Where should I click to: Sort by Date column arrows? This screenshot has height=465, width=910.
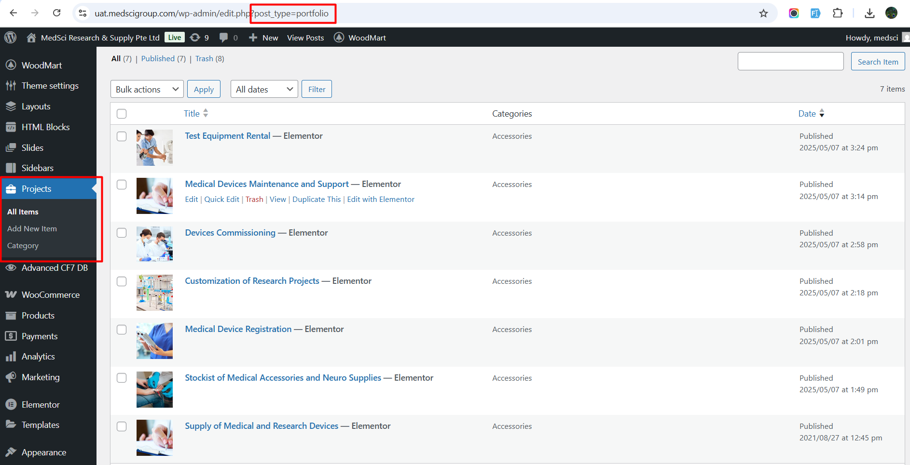point(822,114)
